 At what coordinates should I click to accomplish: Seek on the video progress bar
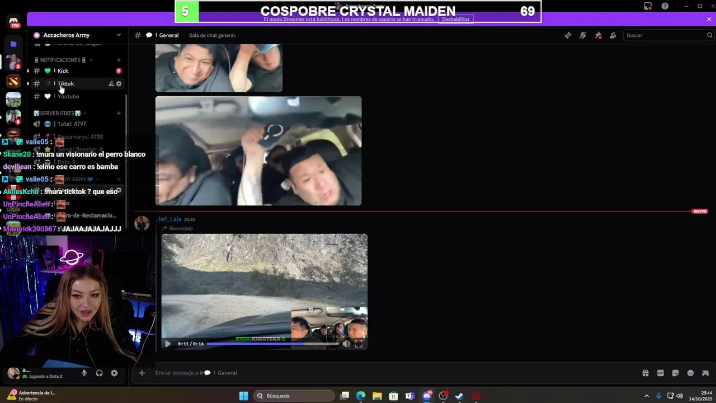273,344
